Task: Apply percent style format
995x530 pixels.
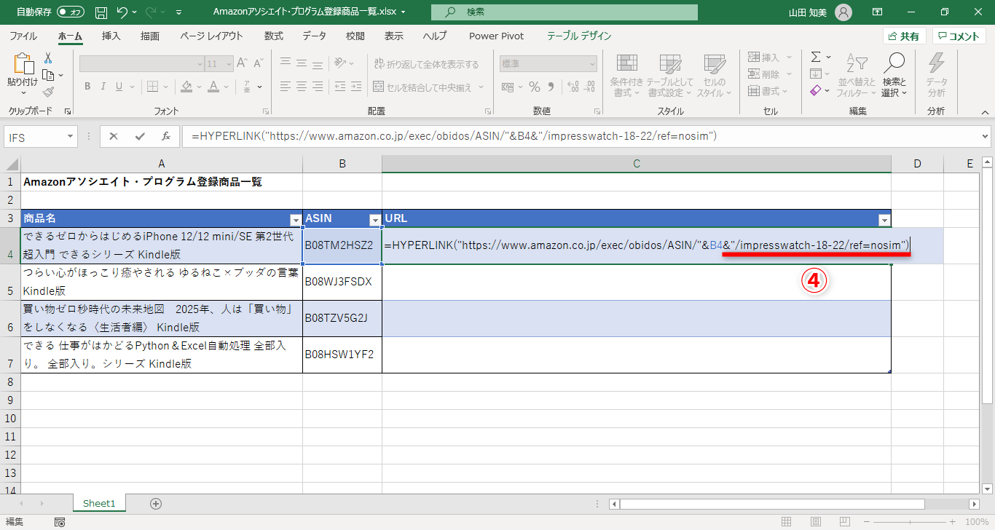Action: point(535,87)
